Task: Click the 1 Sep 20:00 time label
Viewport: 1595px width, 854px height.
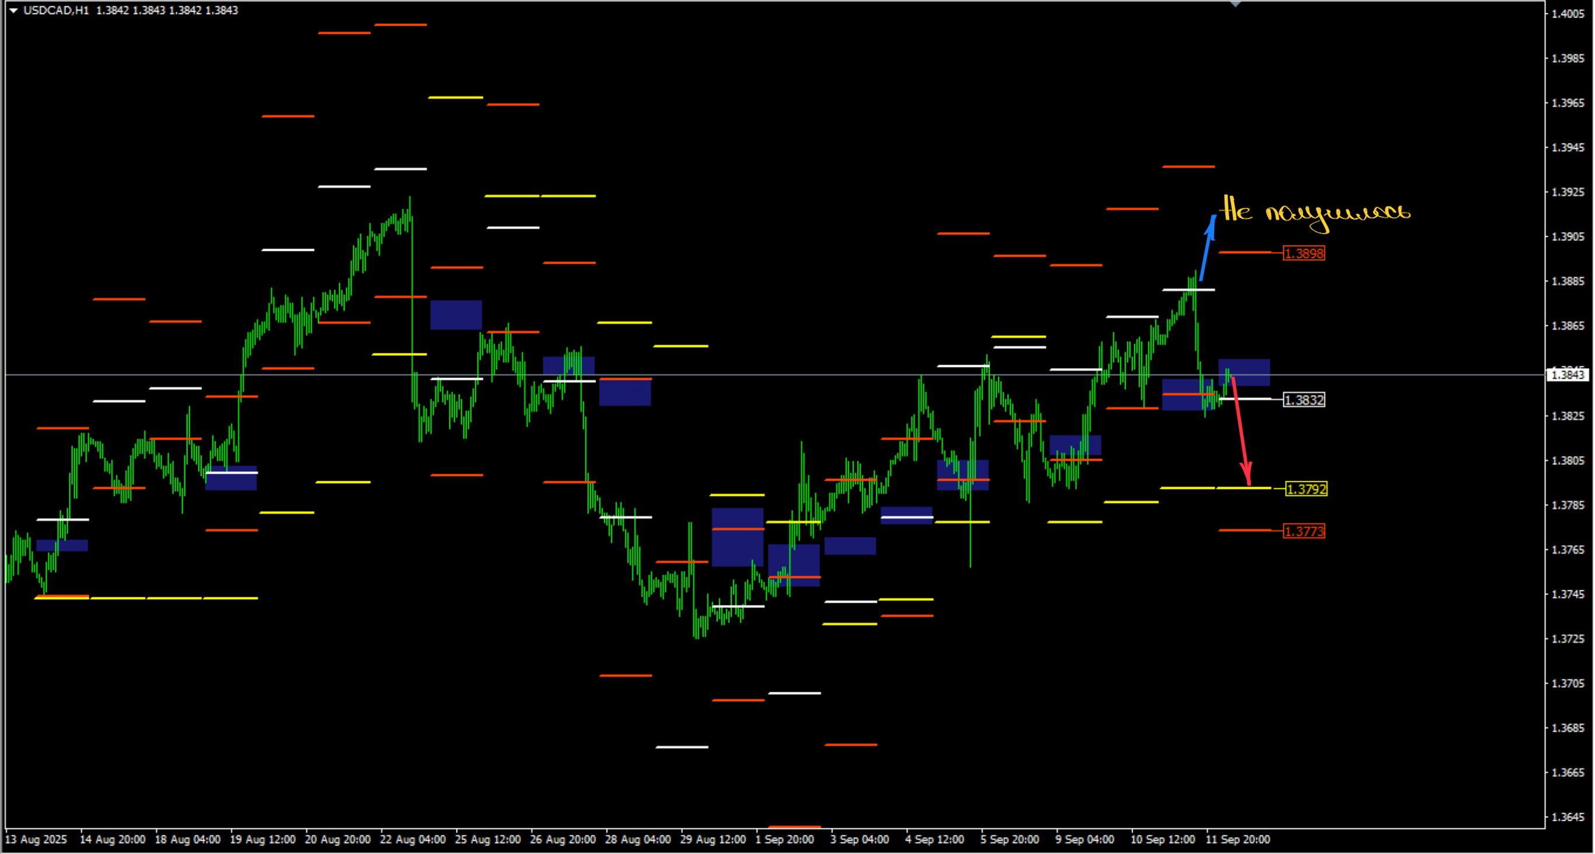Action: [x=785, y=840]
